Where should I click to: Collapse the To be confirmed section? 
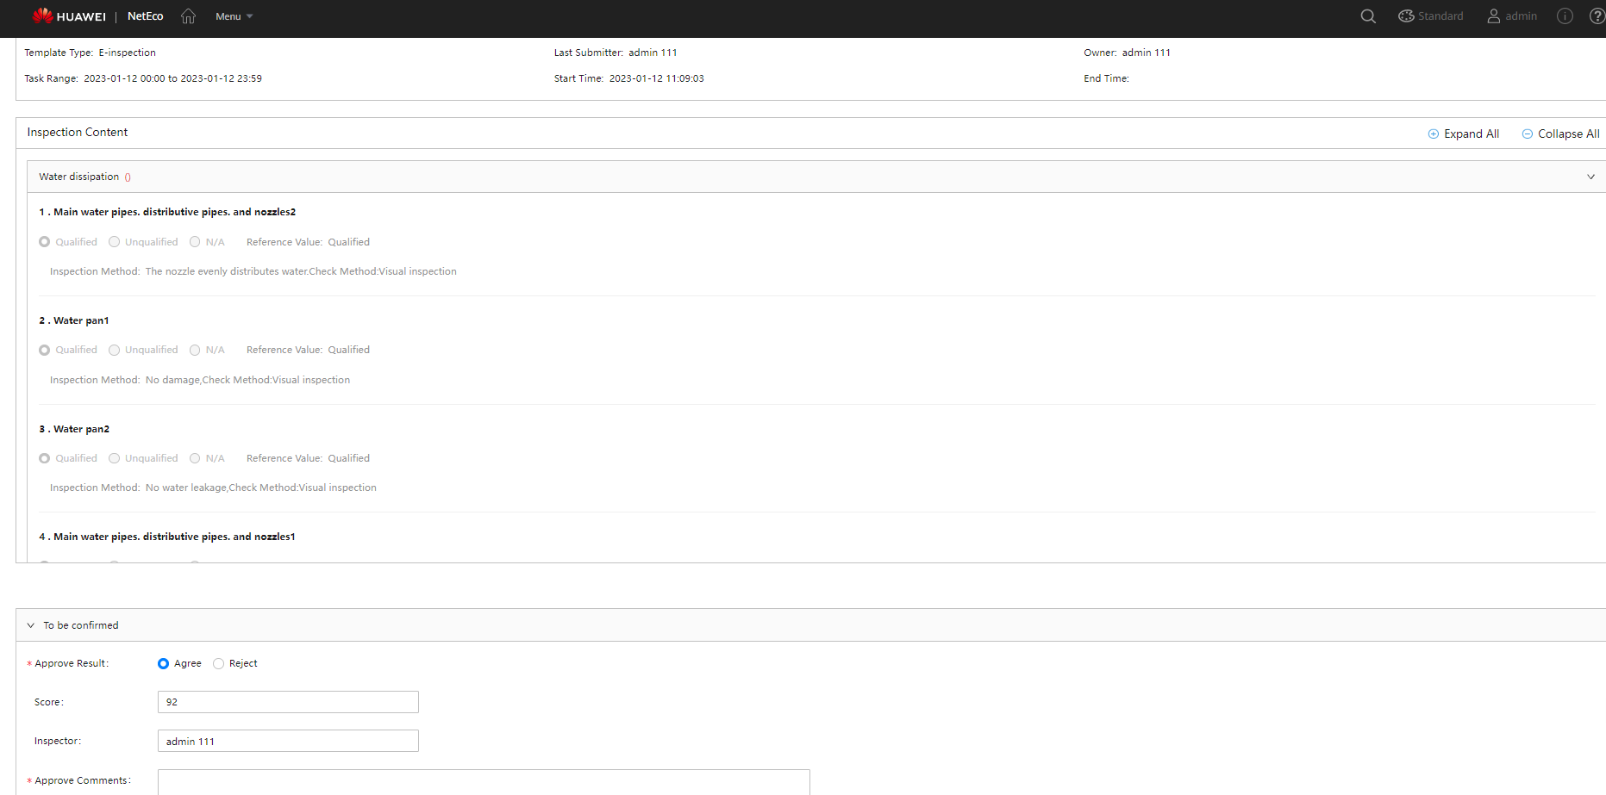(31, 626)
